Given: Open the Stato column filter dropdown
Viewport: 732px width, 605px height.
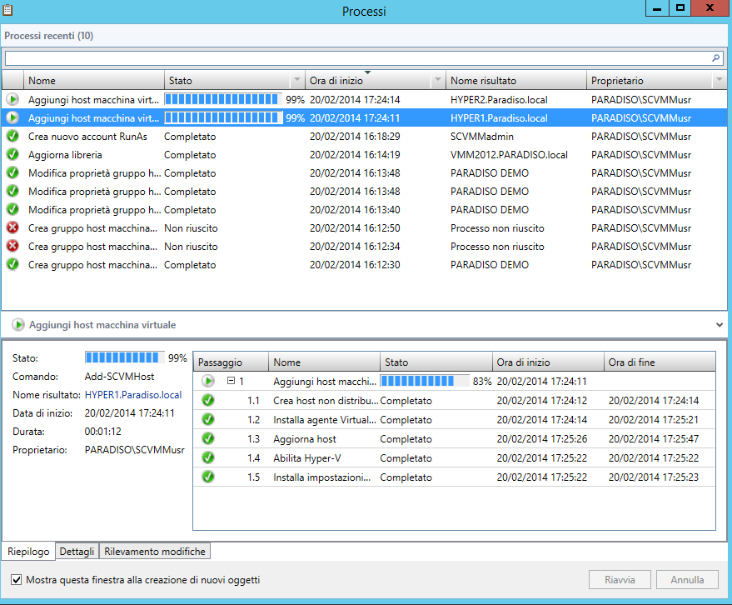Looking at the screenshot, I should [x=297, y=80].
